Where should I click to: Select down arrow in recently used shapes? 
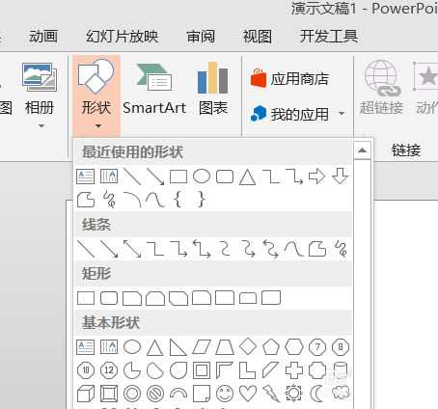click(340, 177)
